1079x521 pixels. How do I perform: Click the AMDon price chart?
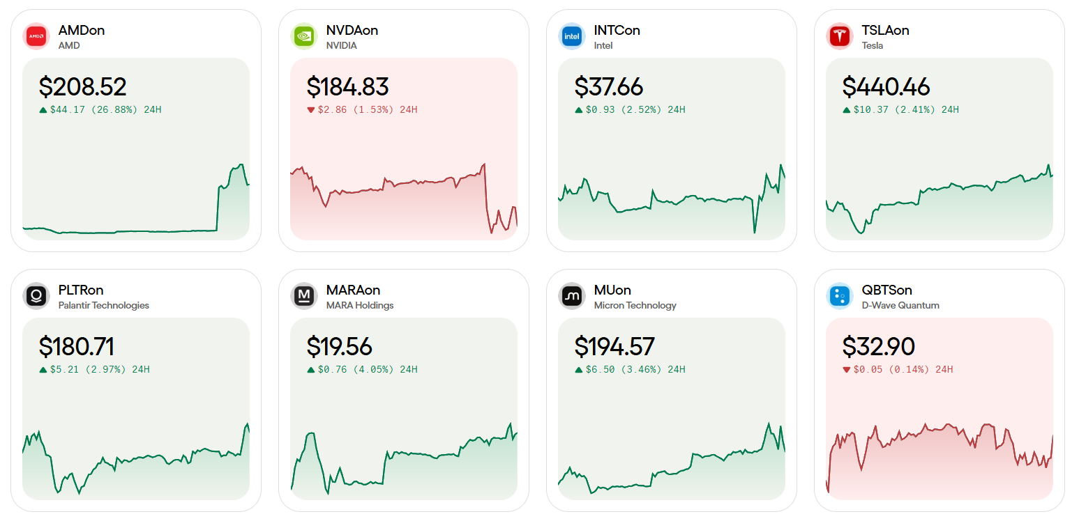click(x=136, y=202)
